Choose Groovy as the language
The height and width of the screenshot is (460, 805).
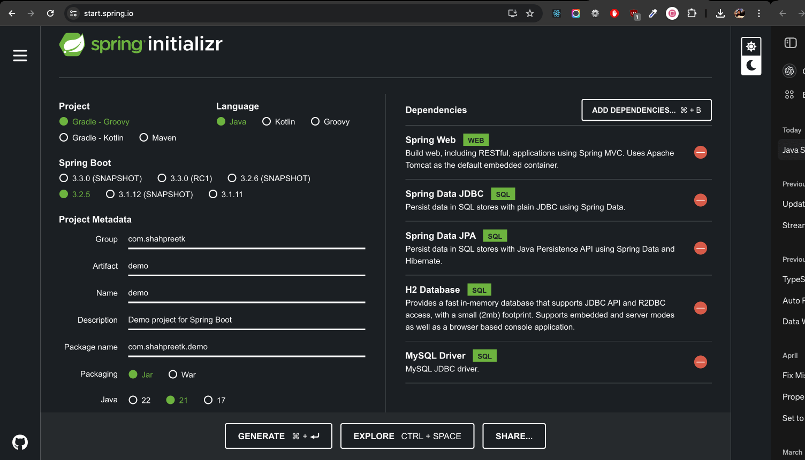330,122
